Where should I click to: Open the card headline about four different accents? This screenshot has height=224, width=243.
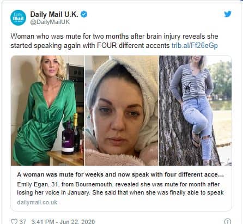(120, 174)
